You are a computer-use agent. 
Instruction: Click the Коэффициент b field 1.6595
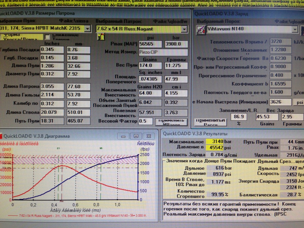(281, 84)
